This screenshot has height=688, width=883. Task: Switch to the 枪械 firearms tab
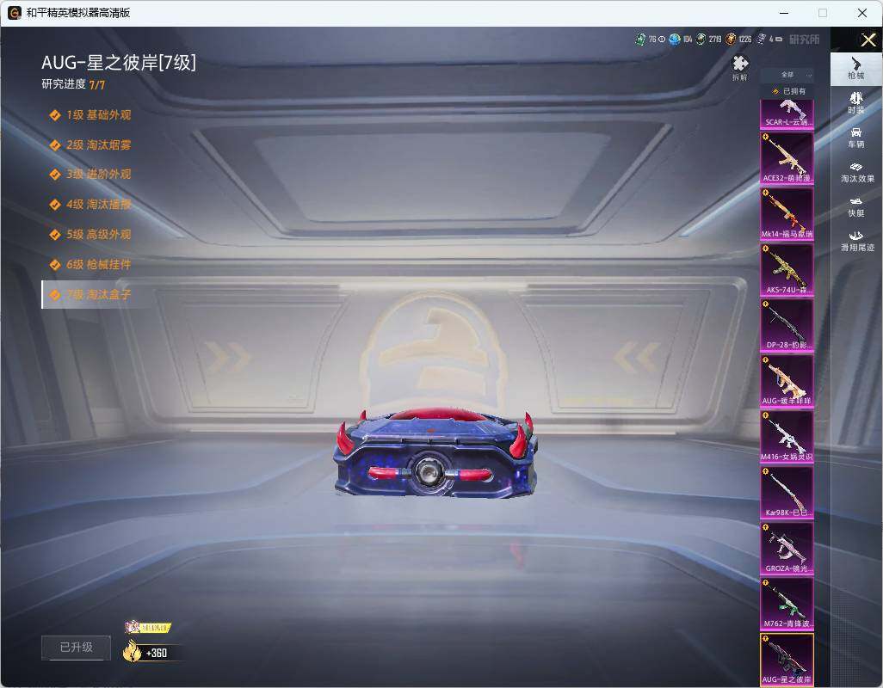pyautogui.click(x=856, y=69)
